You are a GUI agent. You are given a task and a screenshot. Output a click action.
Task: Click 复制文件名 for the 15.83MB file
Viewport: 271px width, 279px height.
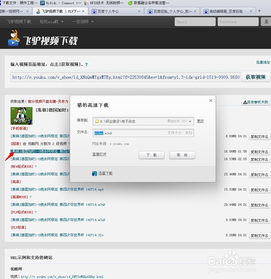tap(260, 190)
